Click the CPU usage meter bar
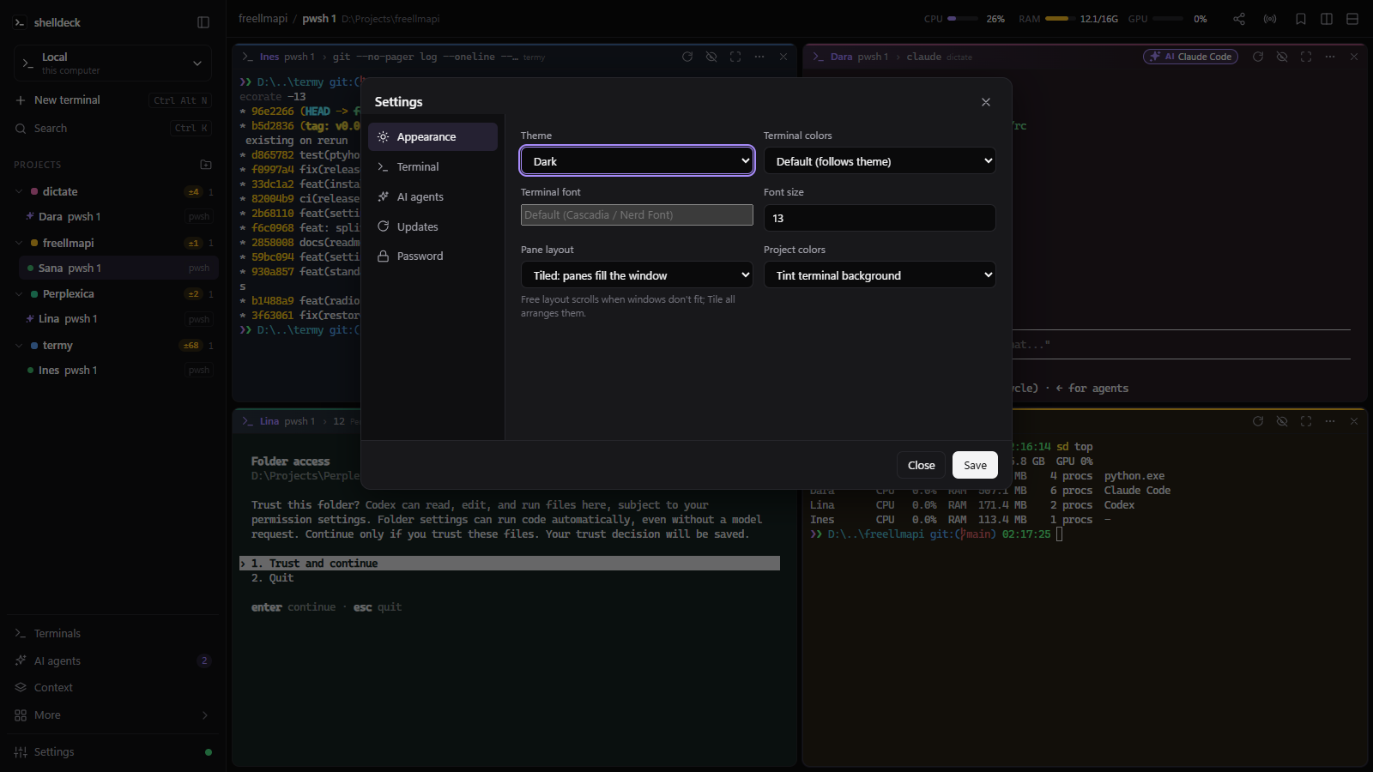Viewport: 1373px width, 772px height. [x=962, y=19]
